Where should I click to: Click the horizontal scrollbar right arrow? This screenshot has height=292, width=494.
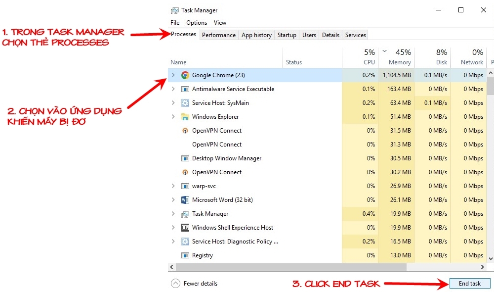[482, 267]
